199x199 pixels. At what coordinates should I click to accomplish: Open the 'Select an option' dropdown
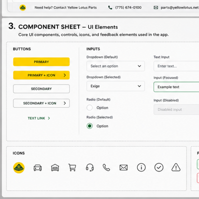(x=116, y=66)
